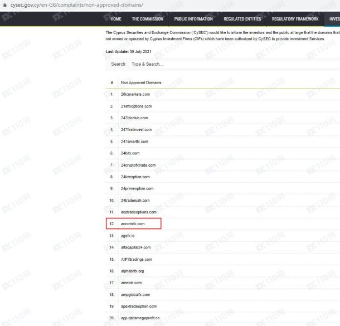Viewport: 340px width, 326px height.
Task: Select row 24cryptofxtrade.com
Action: [223, 165]
